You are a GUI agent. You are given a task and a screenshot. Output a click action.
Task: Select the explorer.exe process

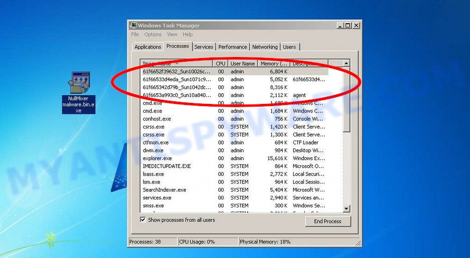pos(236,158)
